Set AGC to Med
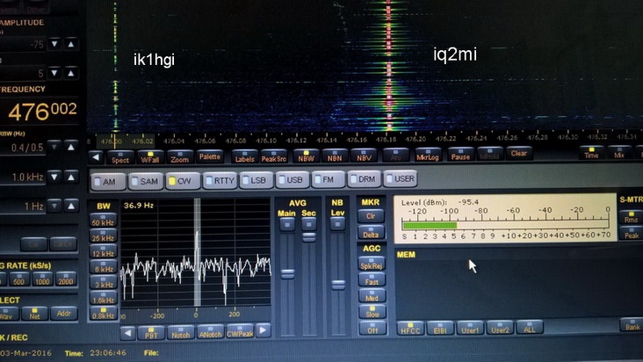 [x=372, y=295]
